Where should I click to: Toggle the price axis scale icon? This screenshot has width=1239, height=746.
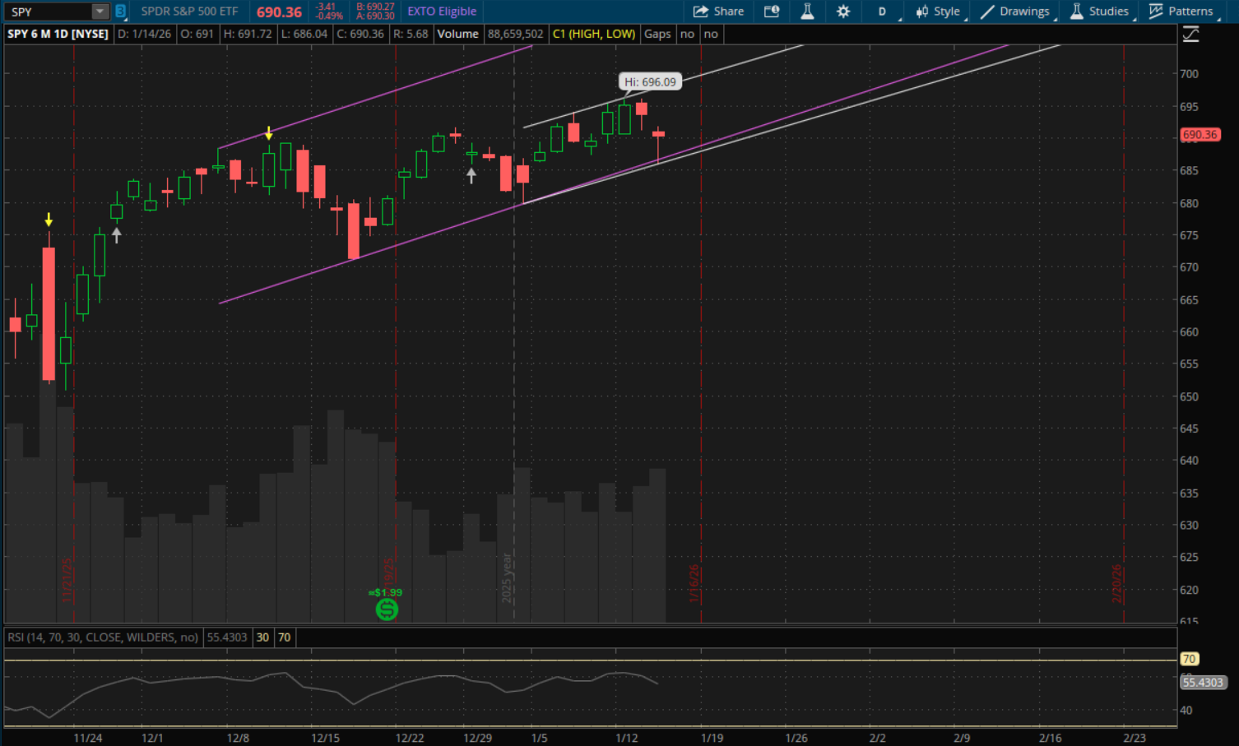click(x=1190, y=35)
